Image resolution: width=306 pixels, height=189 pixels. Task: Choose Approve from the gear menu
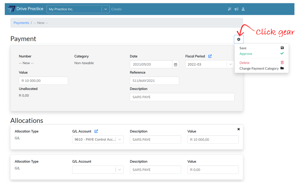coord(261,54)
